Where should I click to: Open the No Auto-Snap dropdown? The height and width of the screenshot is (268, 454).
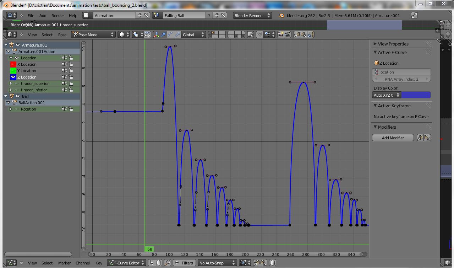coord(217,263)
